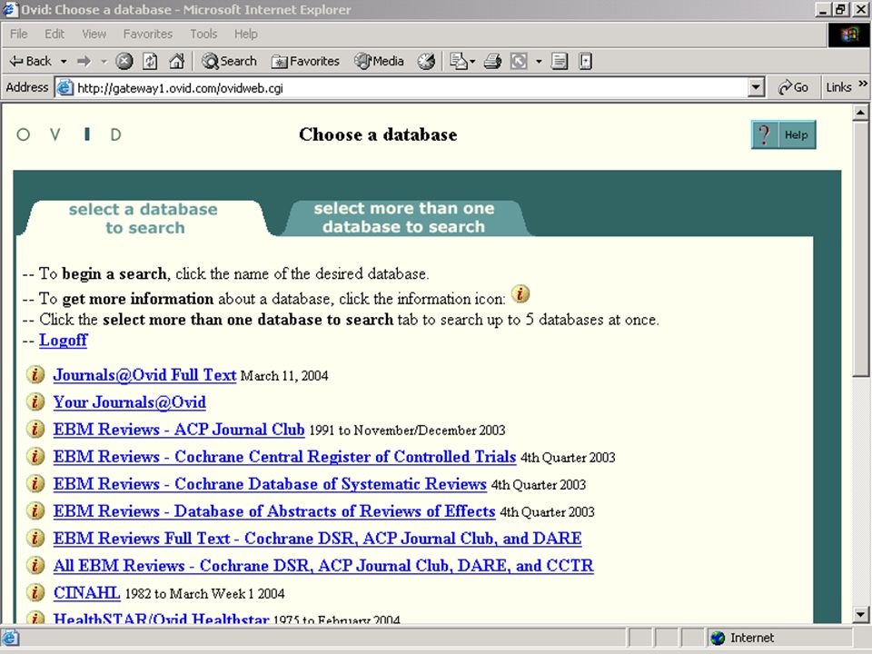The width and height of the screenshot is (872, 654).
Task: Switch to the 'select a database to search' tab
Action: click(144, 219)
